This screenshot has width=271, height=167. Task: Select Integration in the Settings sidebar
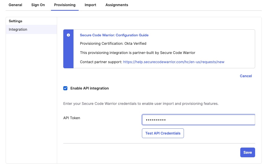point(31,29)
